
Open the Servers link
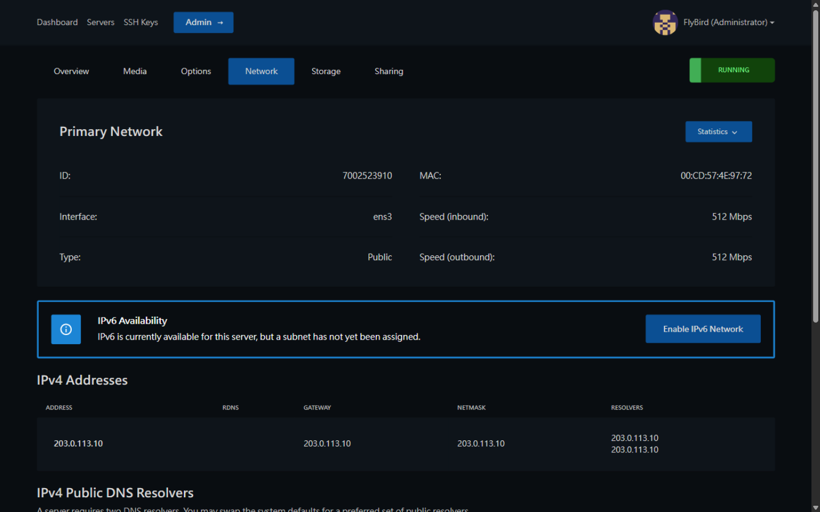[101, 22]
